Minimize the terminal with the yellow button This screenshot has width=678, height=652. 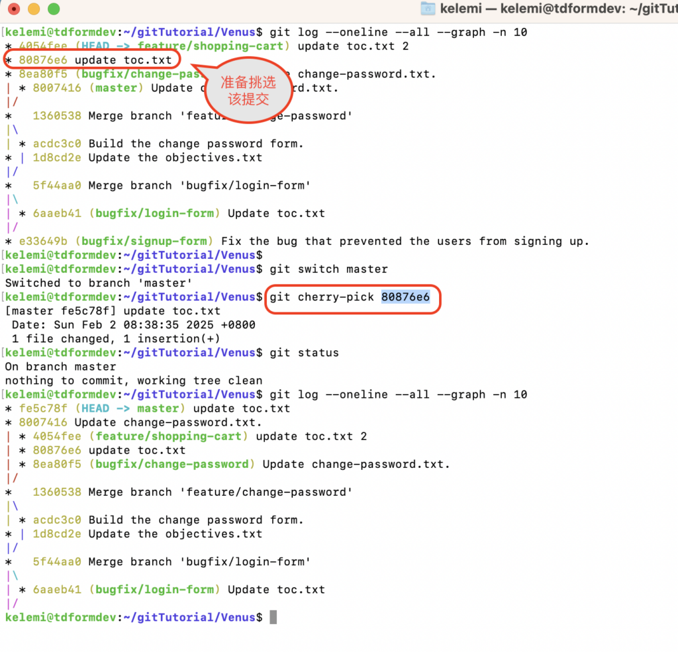pos(34,9)
